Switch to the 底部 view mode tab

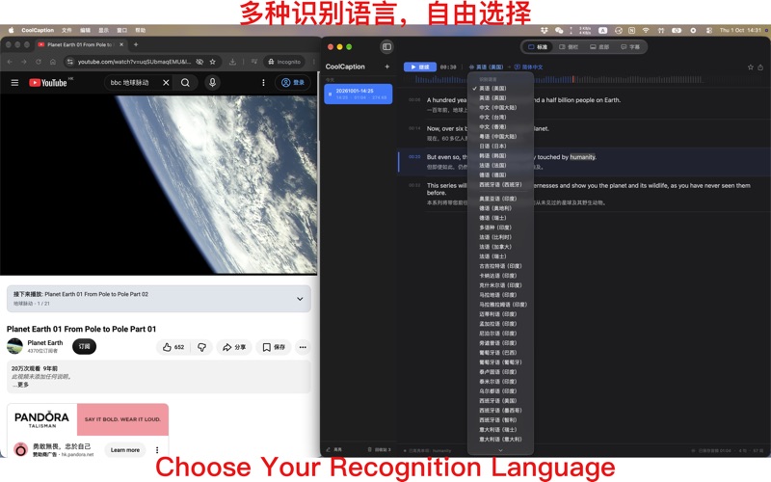pyautogui.click(x=599, y=47)
